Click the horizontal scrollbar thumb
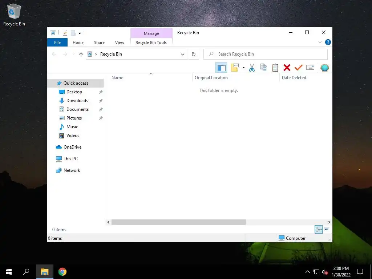The width and height of the screenshot is (372, 279). [x=179, y=222]
